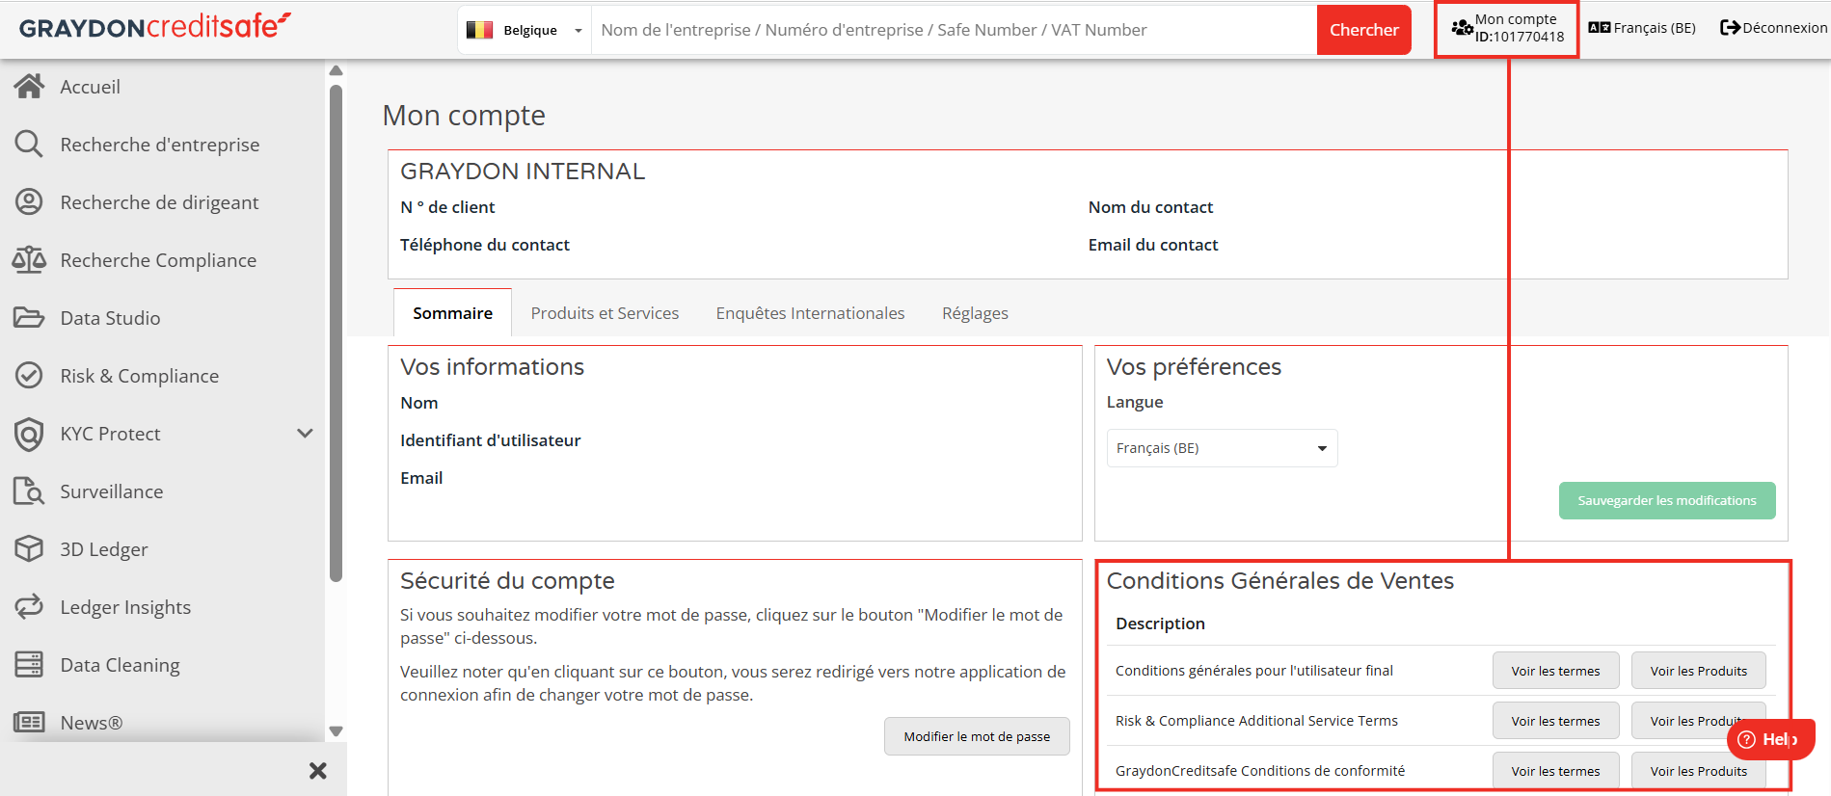The image size is (1831, 796).
Task: Click the folder icon for Data Studio
Action: point(29,318)
